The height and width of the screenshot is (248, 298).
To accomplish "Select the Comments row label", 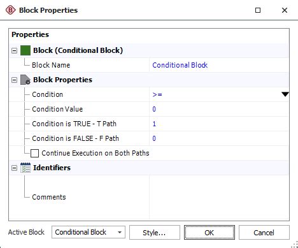I will pyautogui.click(x=49, y=197).
